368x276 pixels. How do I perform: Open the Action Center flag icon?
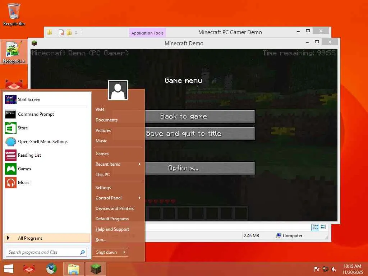(x=317, y=269)
